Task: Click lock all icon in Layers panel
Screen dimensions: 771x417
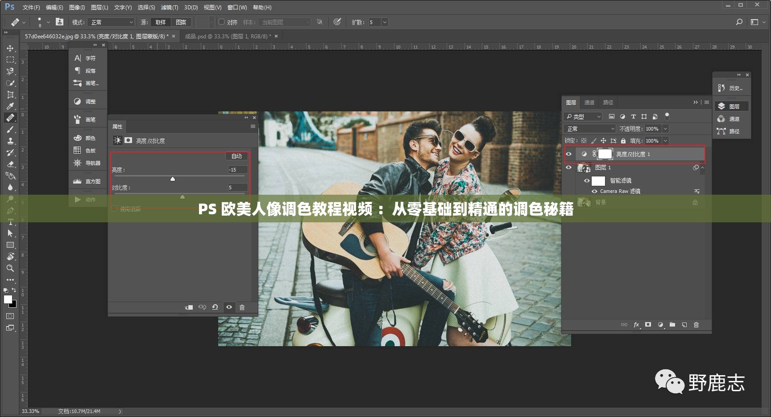Action: pos(623,141)
